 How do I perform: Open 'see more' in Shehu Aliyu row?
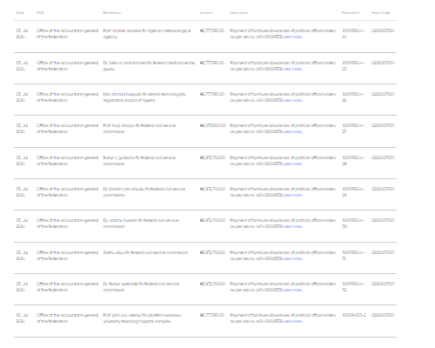pos(294,258)
